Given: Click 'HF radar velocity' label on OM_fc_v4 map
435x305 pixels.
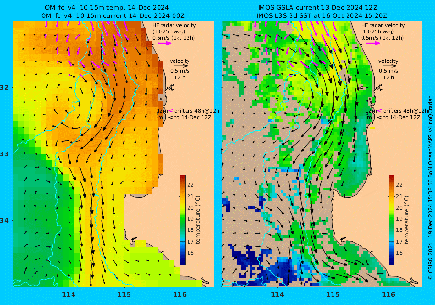Looking at the screenshot, I should point(174,25).
